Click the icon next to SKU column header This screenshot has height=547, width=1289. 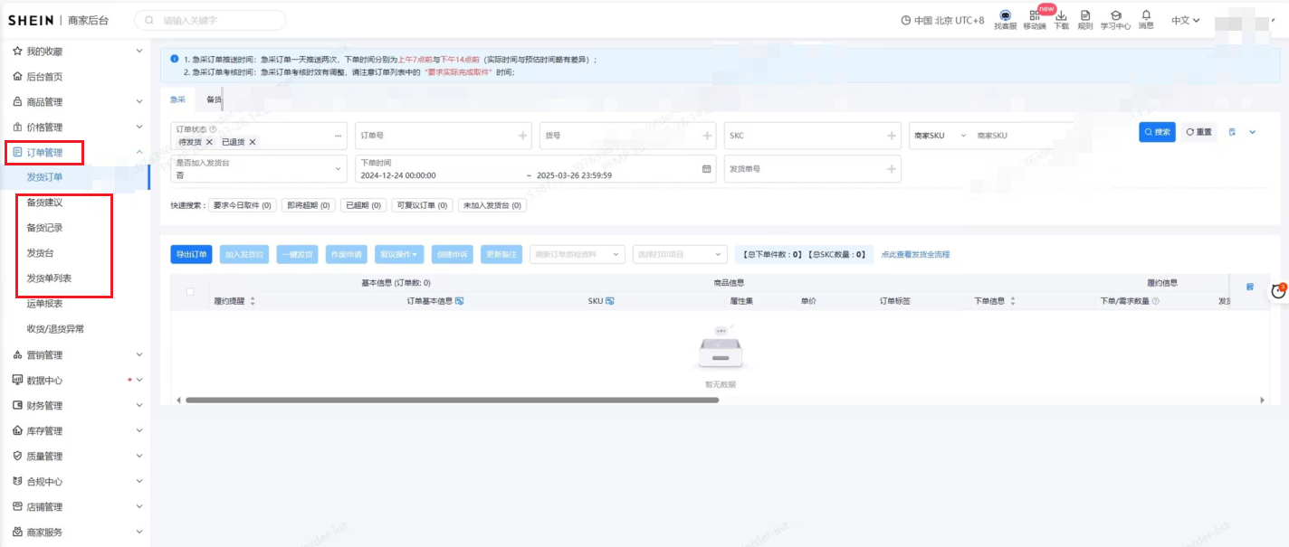tap(610, 301)
